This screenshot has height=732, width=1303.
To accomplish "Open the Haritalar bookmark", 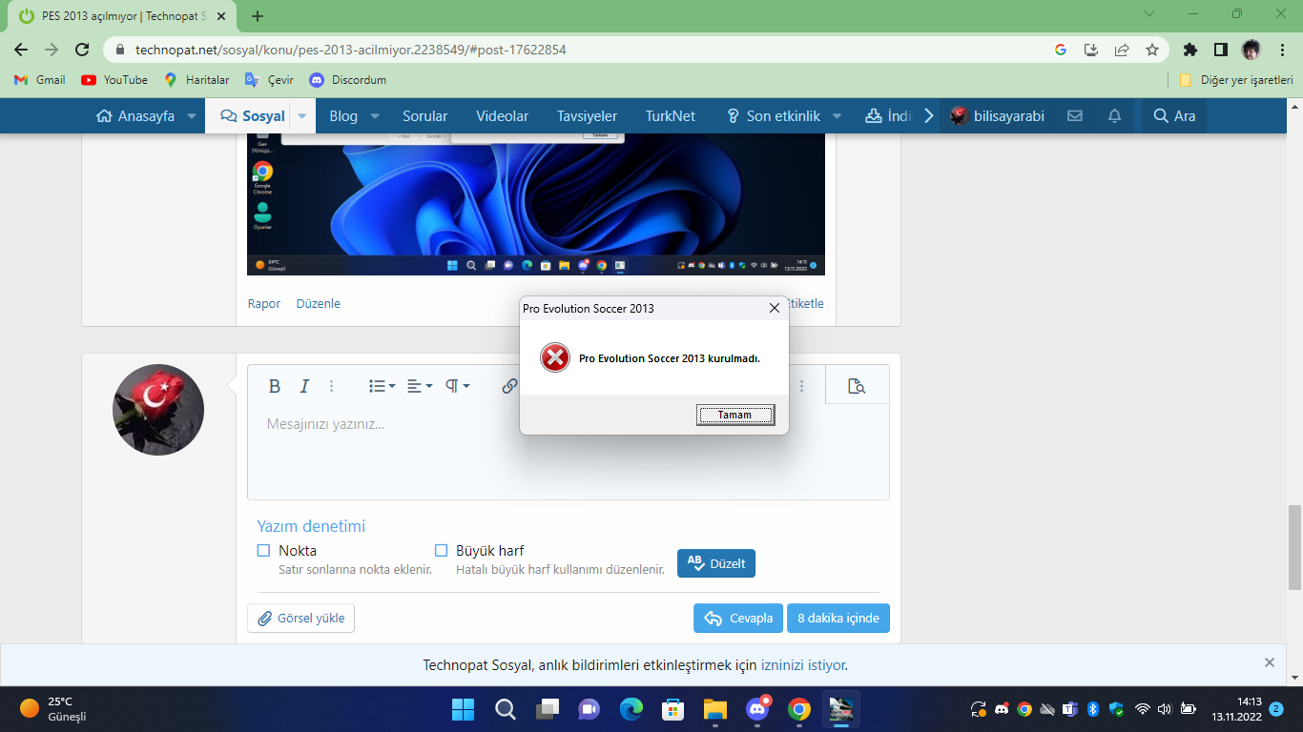I will click(x=196, y=80).
